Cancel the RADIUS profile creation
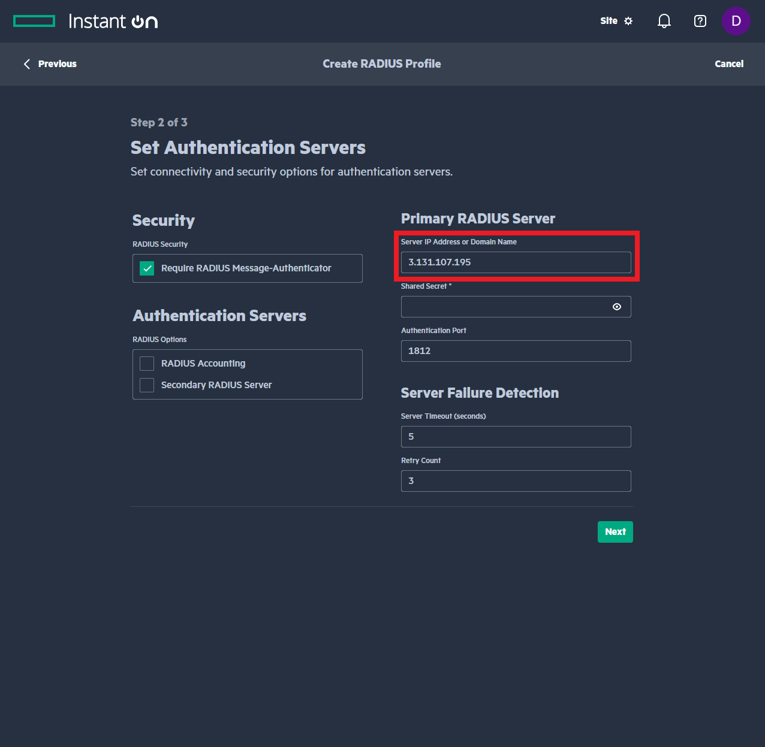The image size is (765, 747). [x=729, y=64]
